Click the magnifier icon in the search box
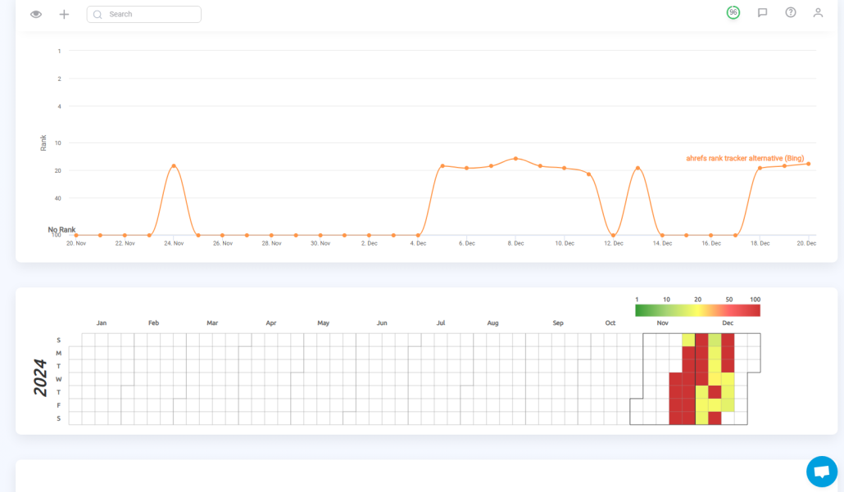This screenshot has height=492, width=844. [98, 15]
